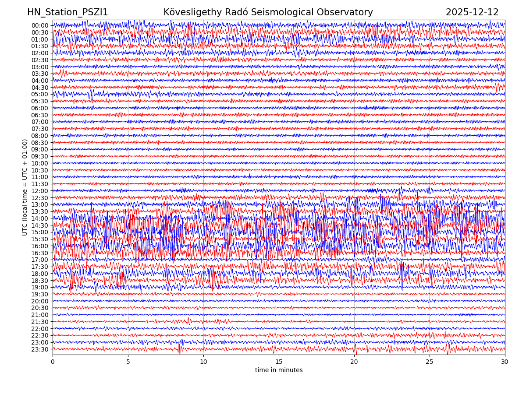Viewport: 526px width, 394px height.
Task: Select the 00:00 row time label
Action: (x=39, y=25)
